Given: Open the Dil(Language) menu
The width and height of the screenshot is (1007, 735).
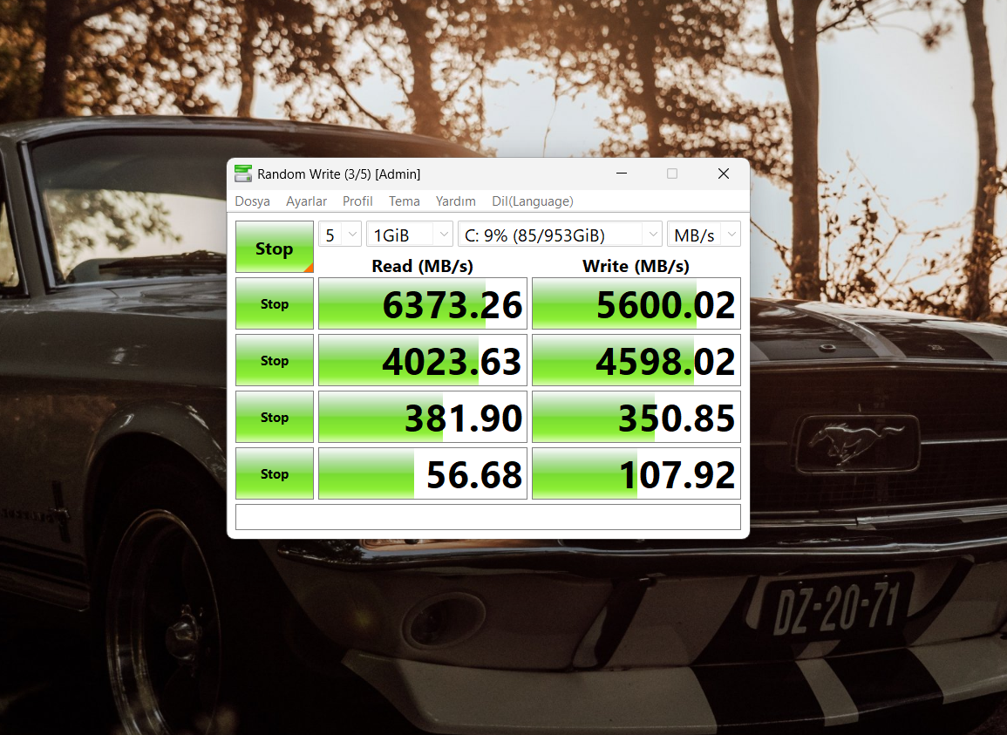Looking at the screenshot, I should click(x=533, y=201).
